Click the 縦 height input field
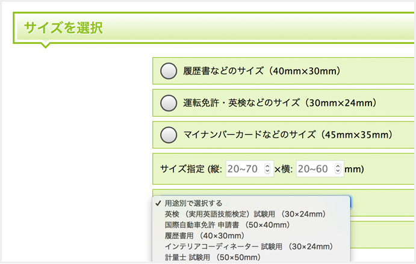 [244, 169]
